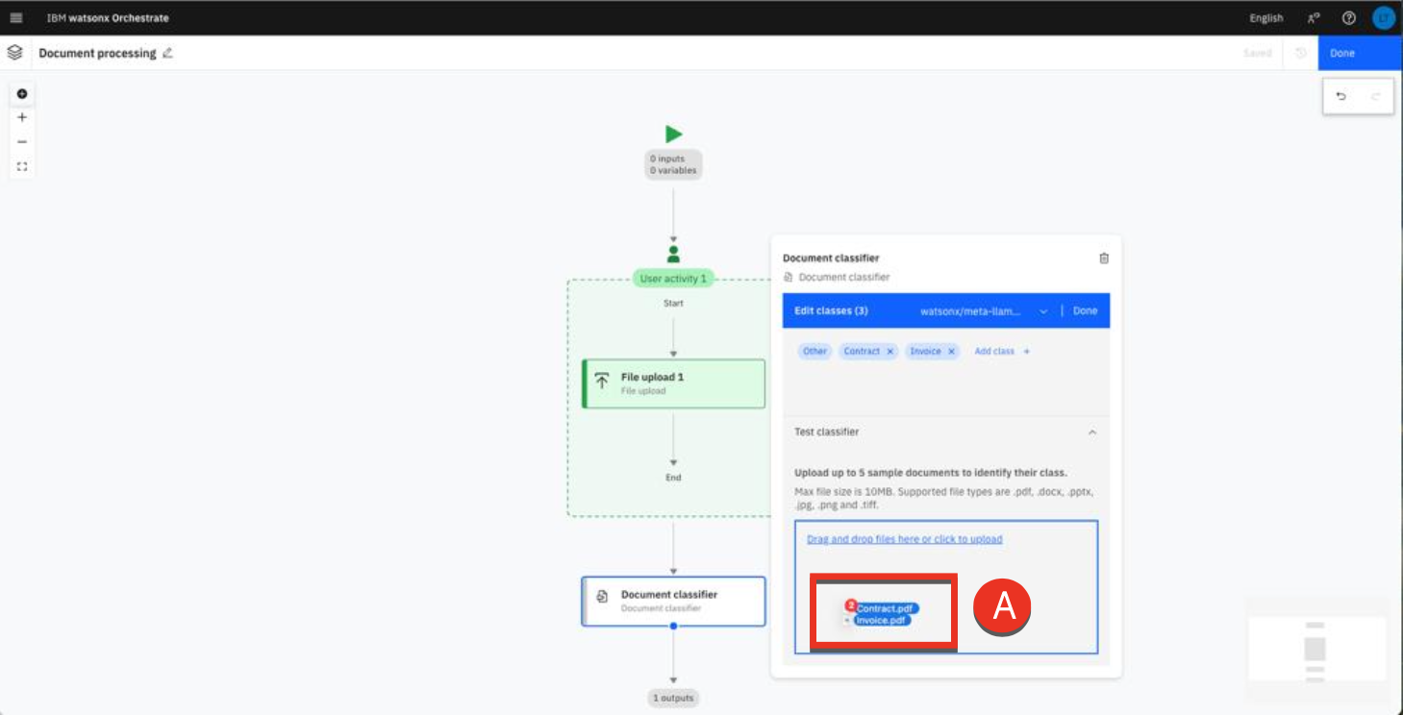This screenshot has width=1403, height=715.
Task: Open the English language selector
Action: point(1265,18)
